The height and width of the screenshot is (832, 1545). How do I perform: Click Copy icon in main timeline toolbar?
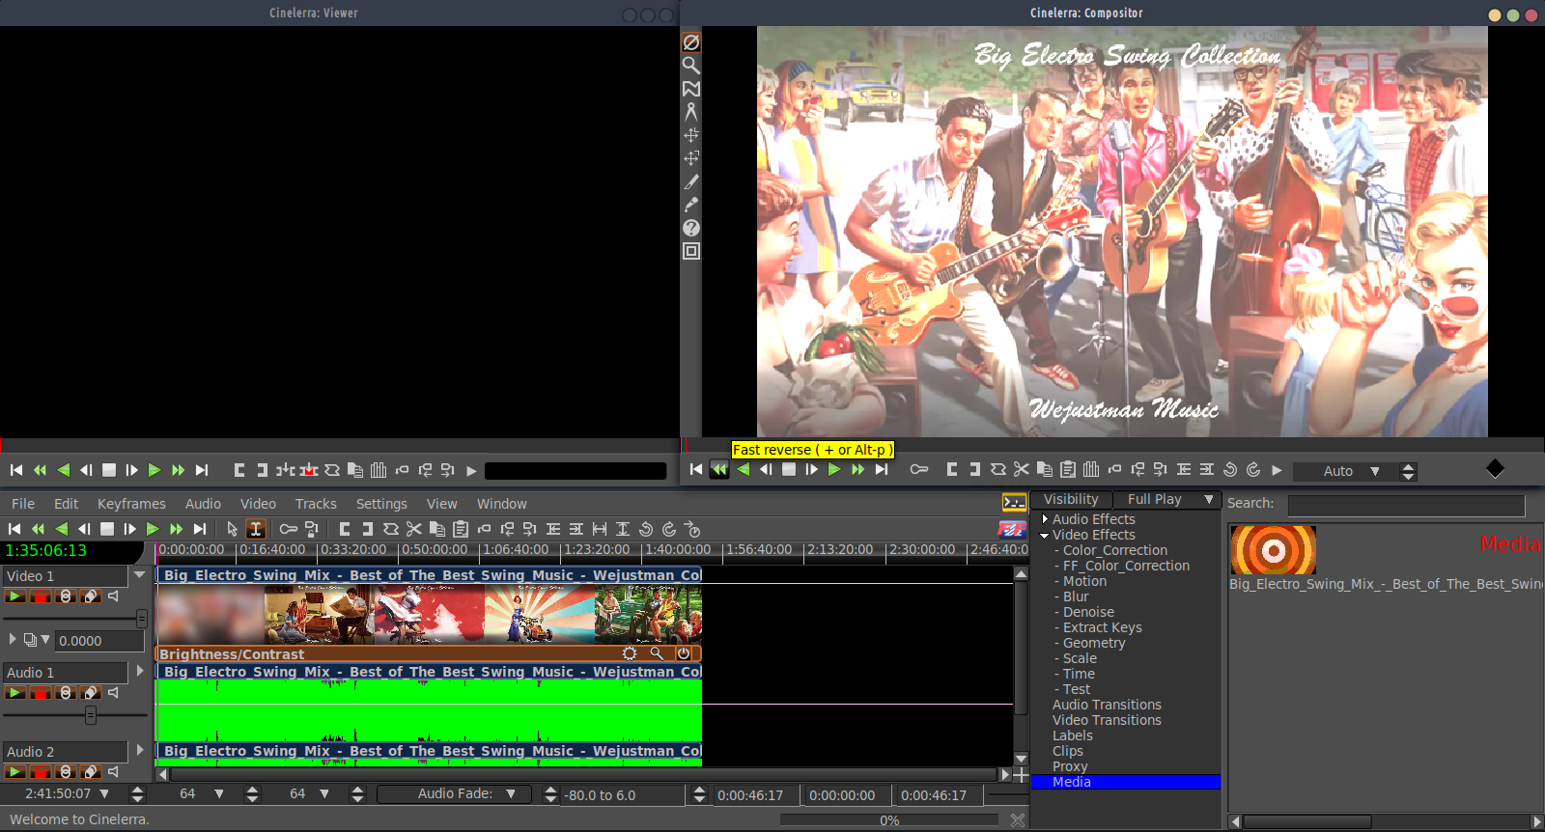pos(437,529)
